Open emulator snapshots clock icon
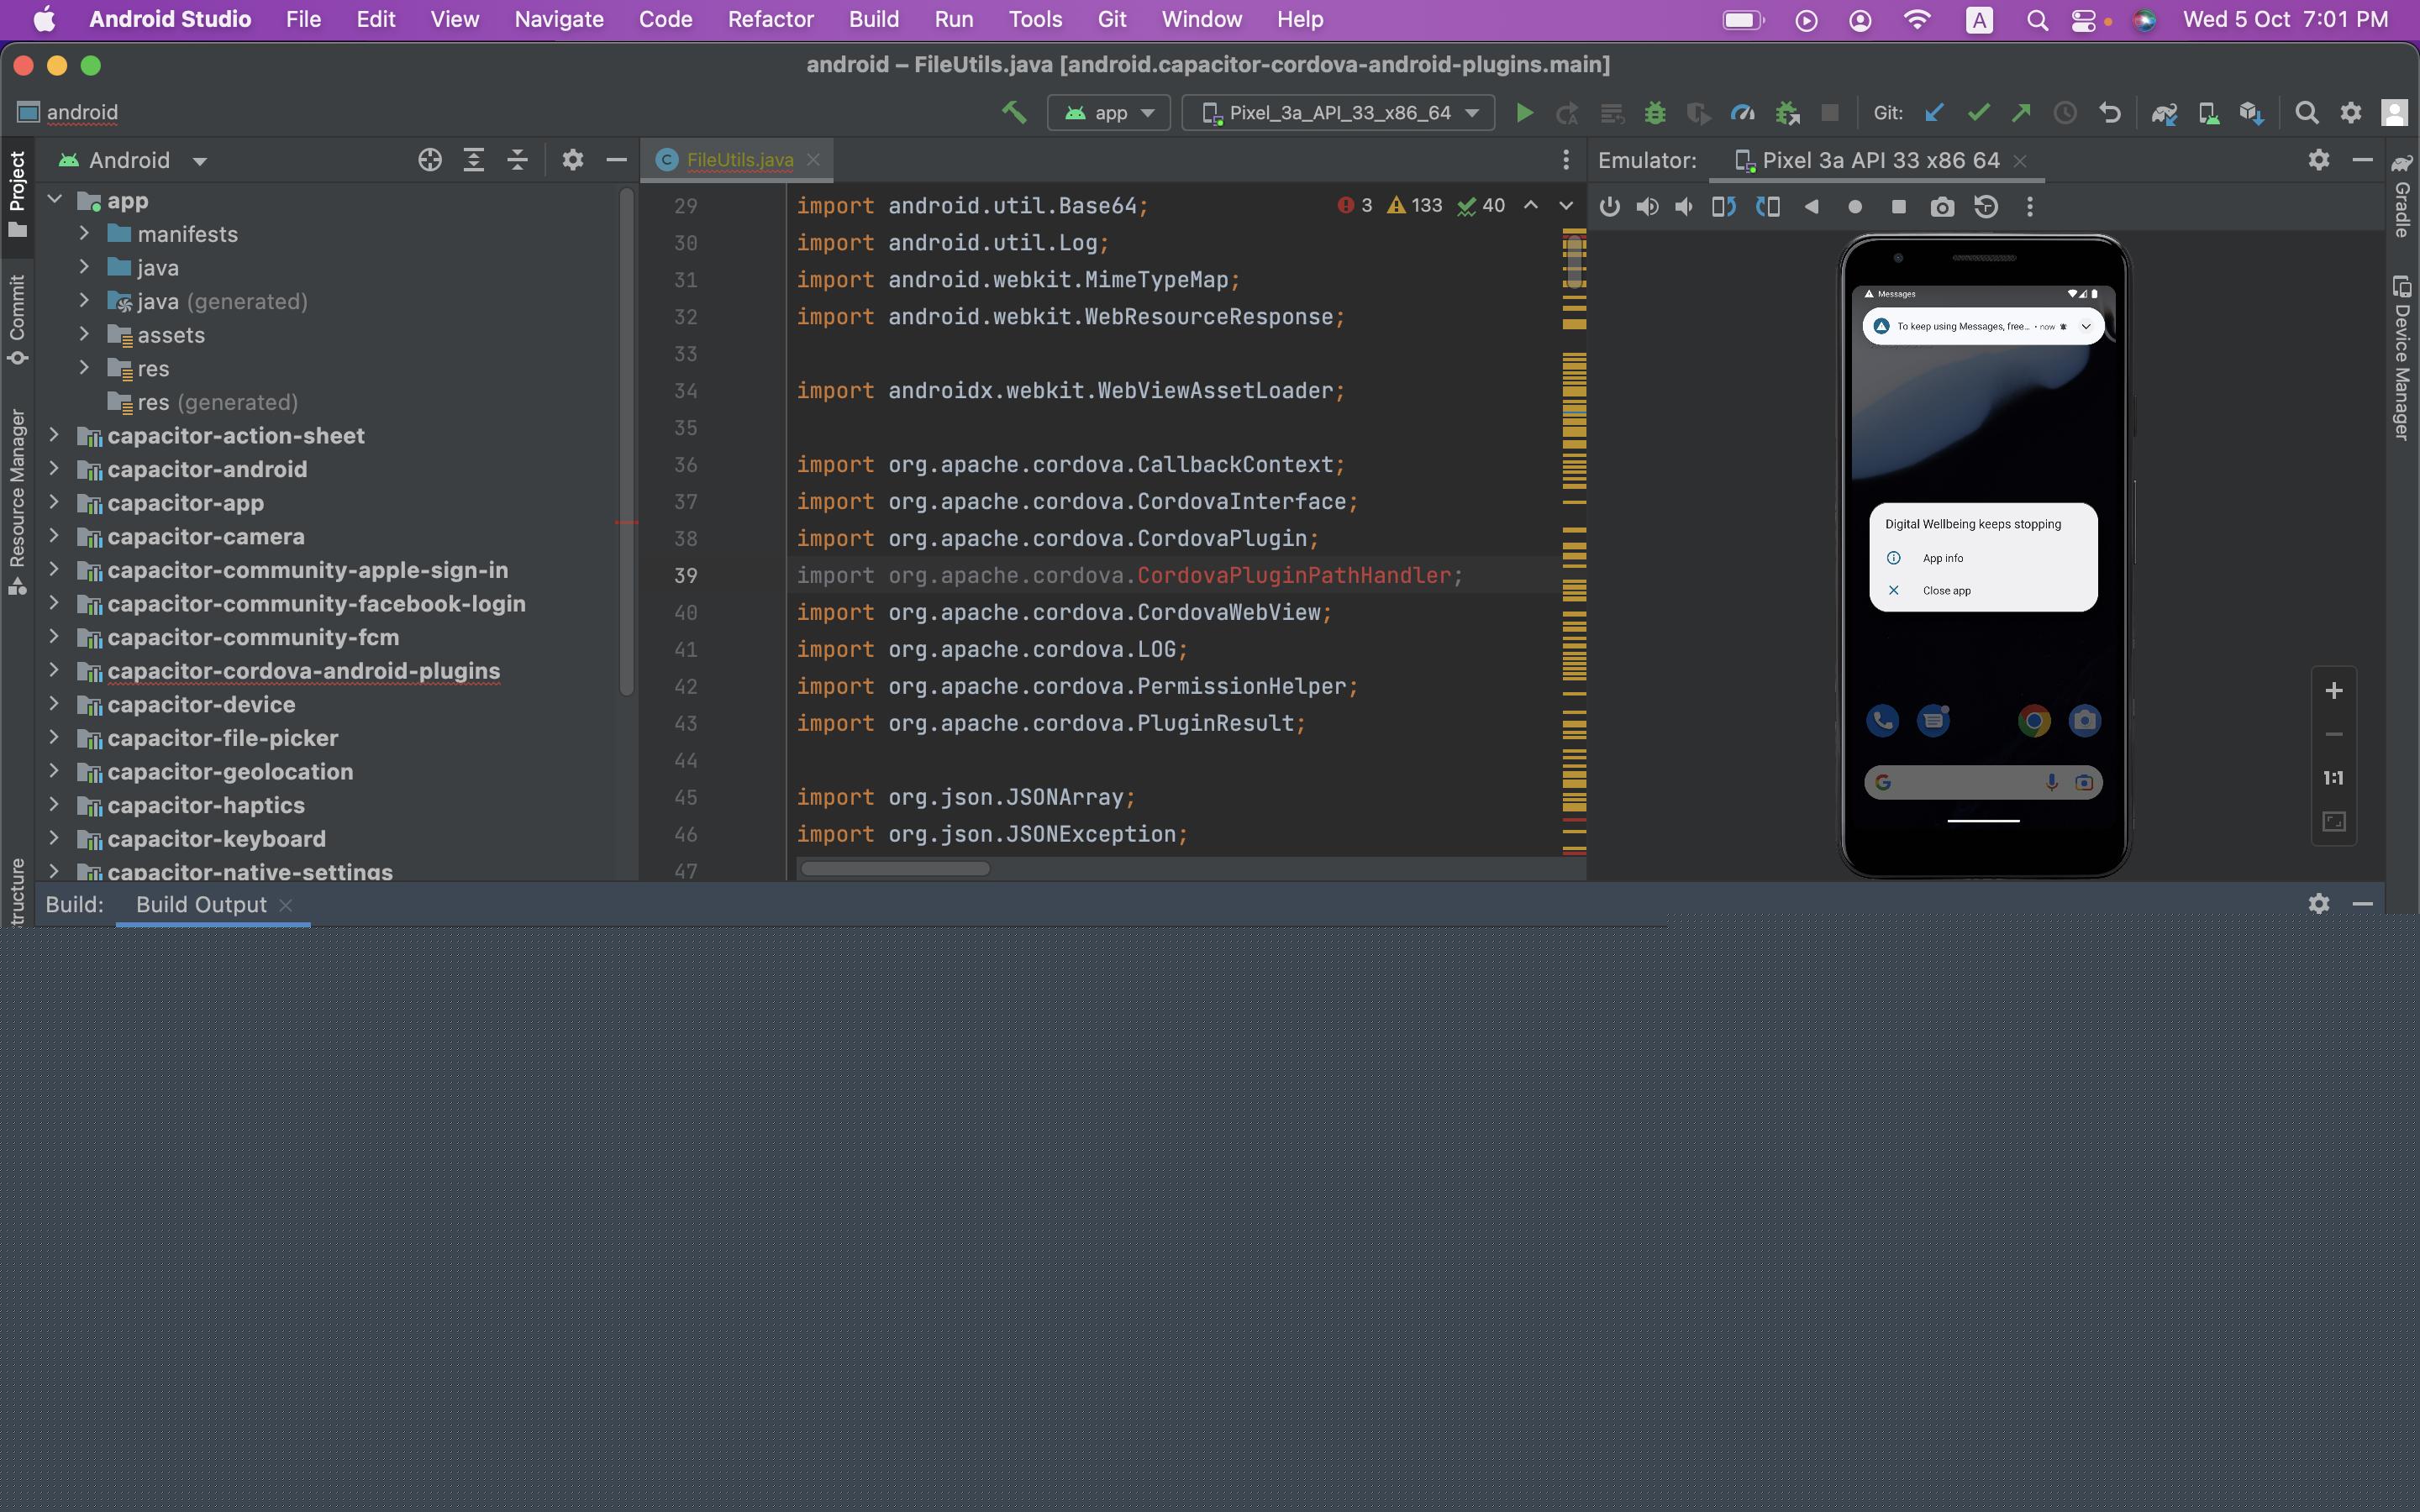 (1986, 207)
